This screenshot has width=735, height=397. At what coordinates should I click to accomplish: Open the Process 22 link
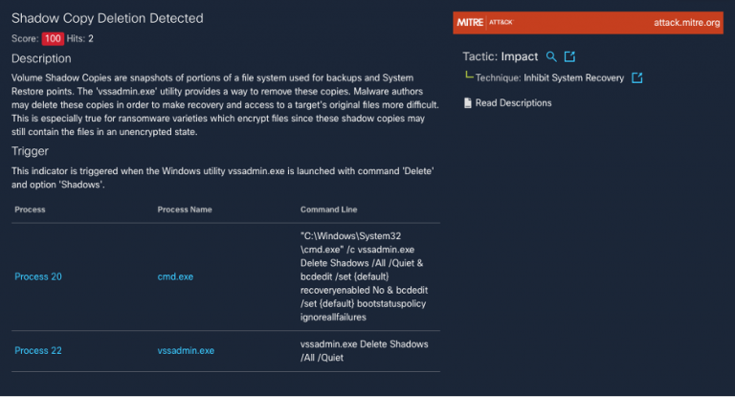[x=38, y=351]
